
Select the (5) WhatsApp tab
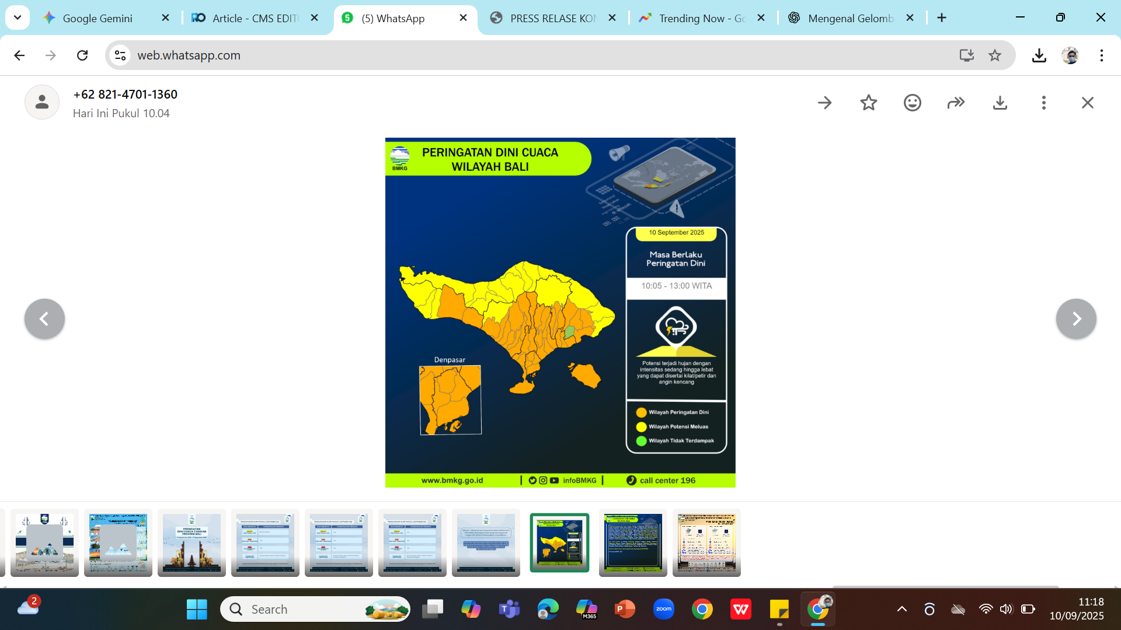pos(405,18)
